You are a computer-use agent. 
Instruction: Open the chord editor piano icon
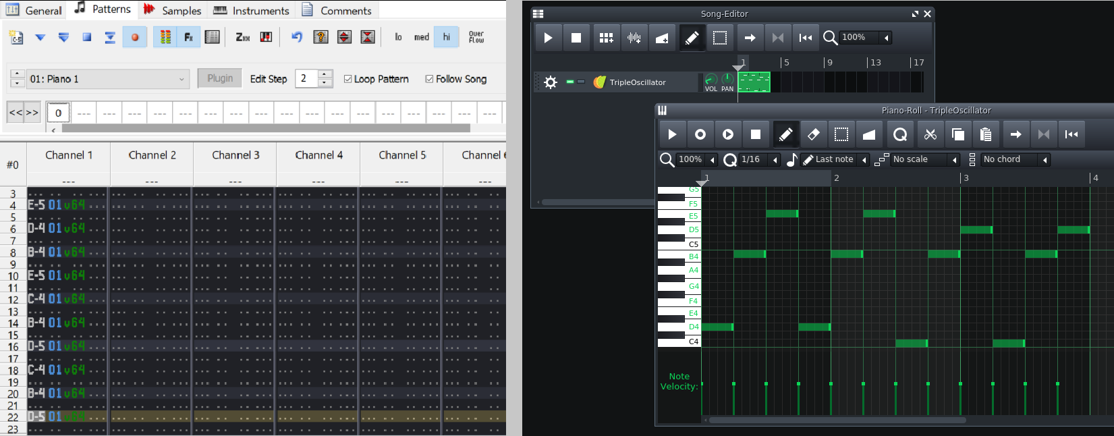(x=267, y=37)
